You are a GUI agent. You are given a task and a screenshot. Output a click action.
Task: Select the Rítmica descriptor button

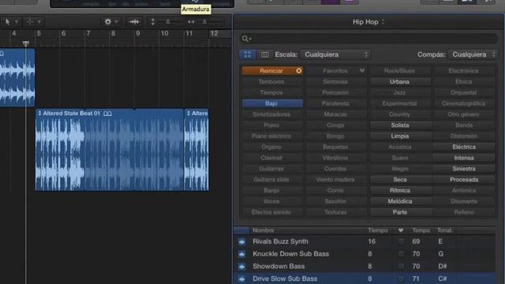tap(399, 191)
